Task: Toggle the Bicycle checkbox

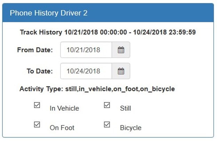Action: tap(107, 125)
